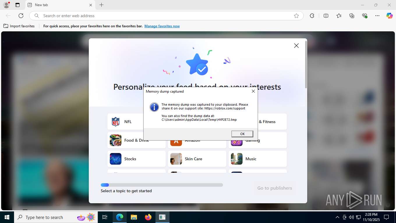Image resolution: width=396 pixels, height=223 pixels.
Task: Select the Music topic card
Action: pyautogui.click(x=258, y=159)
